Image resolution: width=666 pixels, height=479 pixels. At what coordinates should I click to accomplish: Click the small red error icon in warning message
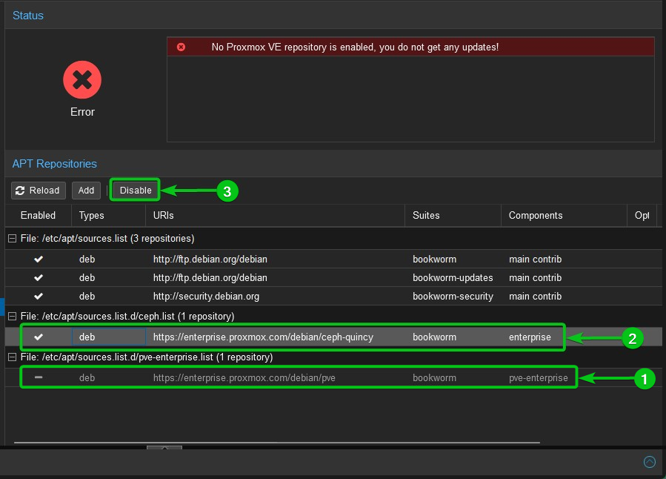coord(181,47)
